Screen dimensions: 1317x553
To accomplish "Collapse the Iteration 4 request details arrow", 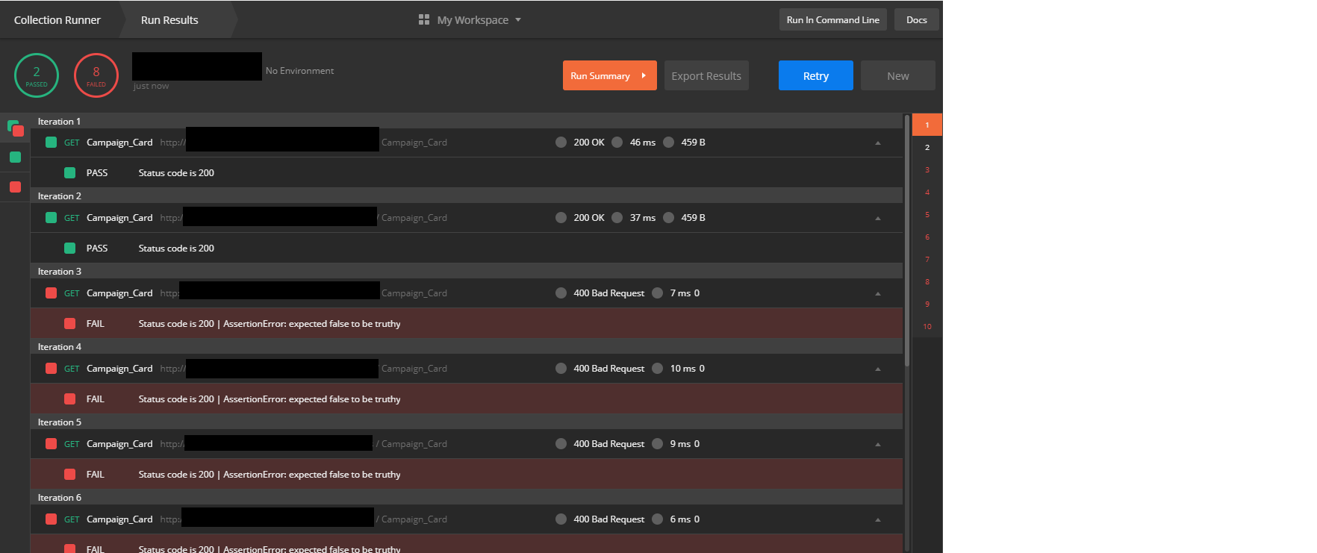I will pos(878,369).
